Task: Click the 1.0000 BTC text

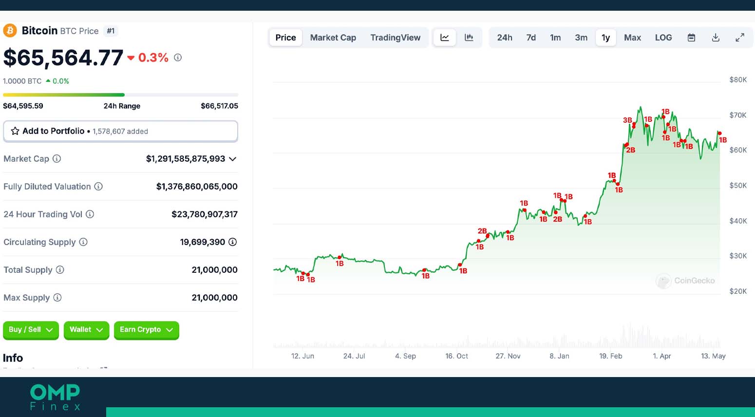Action: (x=22, y=81)
